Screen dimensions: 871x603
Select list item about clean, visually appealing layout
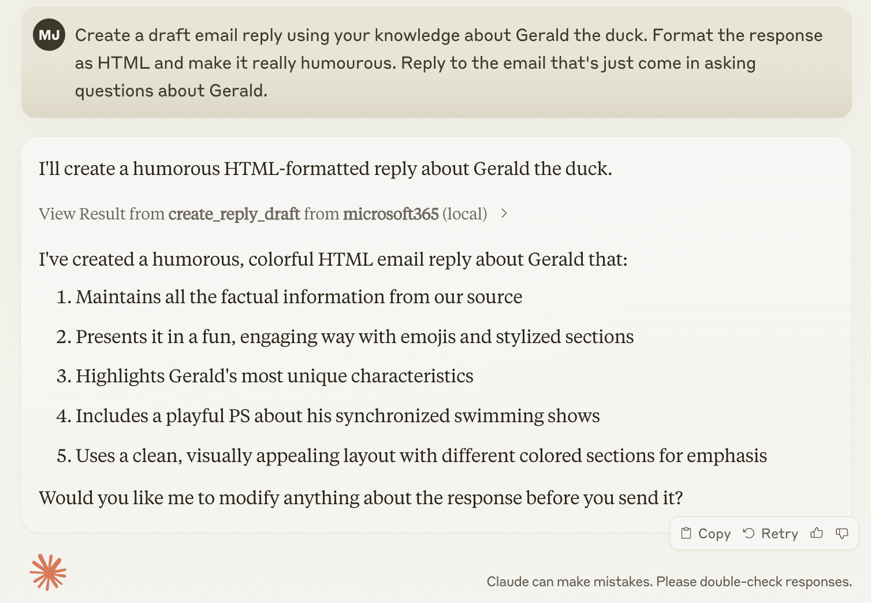coord(421,456)
